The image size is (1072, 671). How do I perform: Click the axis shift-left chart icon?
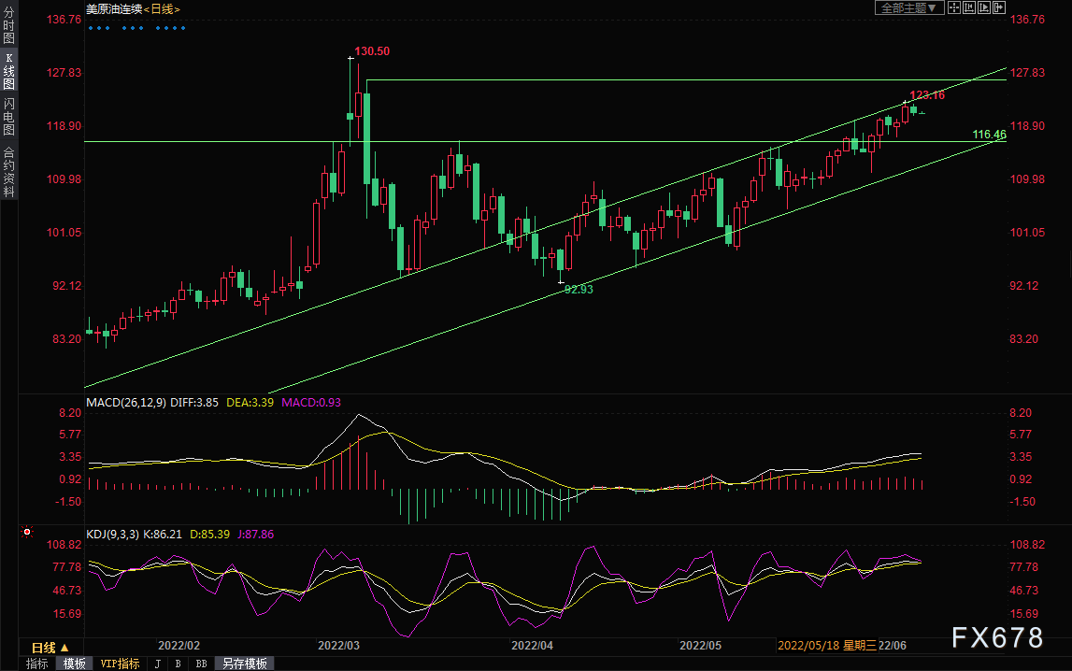[969, 7]
